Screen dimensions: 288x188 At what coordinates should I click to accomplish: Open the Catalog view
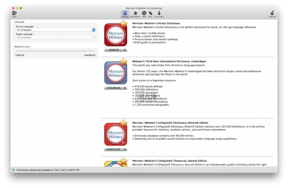point(125,14)
